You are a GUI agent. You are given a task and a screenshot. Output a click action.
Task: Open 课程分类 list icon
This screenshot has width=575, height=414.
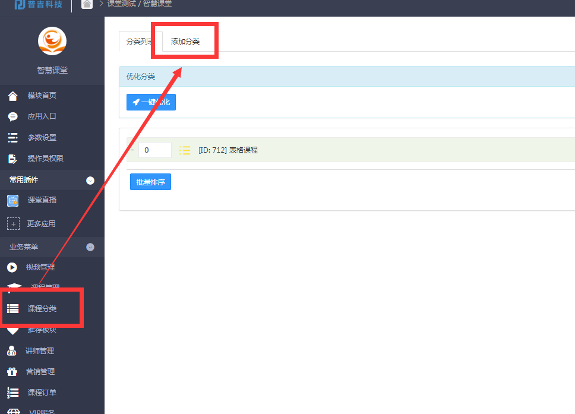(x=13, y=309)
